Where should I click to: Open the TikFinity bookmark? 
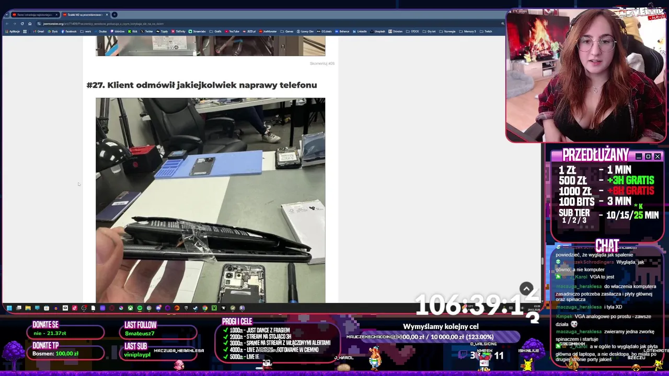pos(178,31)
